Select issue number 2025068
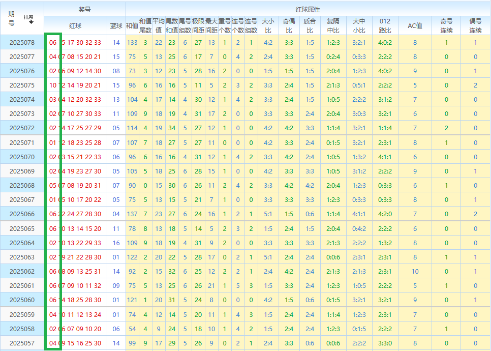This screenshot has width=491, height=351. coord(22,186)
